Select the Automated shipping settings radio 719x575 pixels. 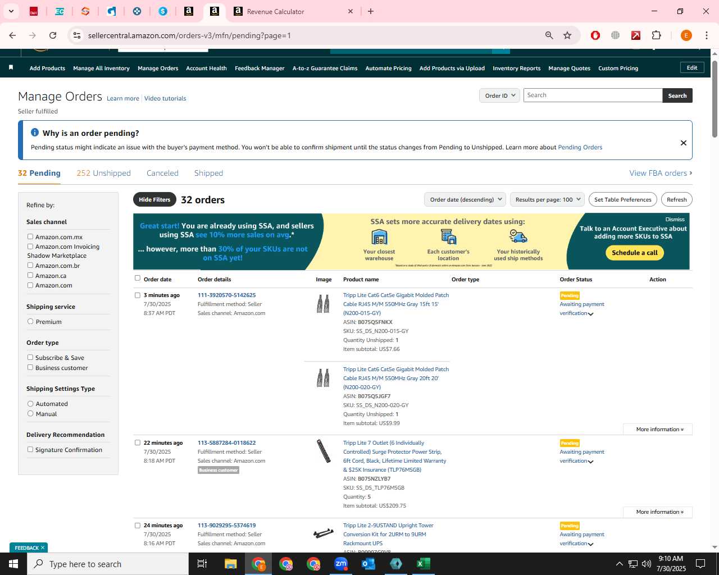coord(30,403)
